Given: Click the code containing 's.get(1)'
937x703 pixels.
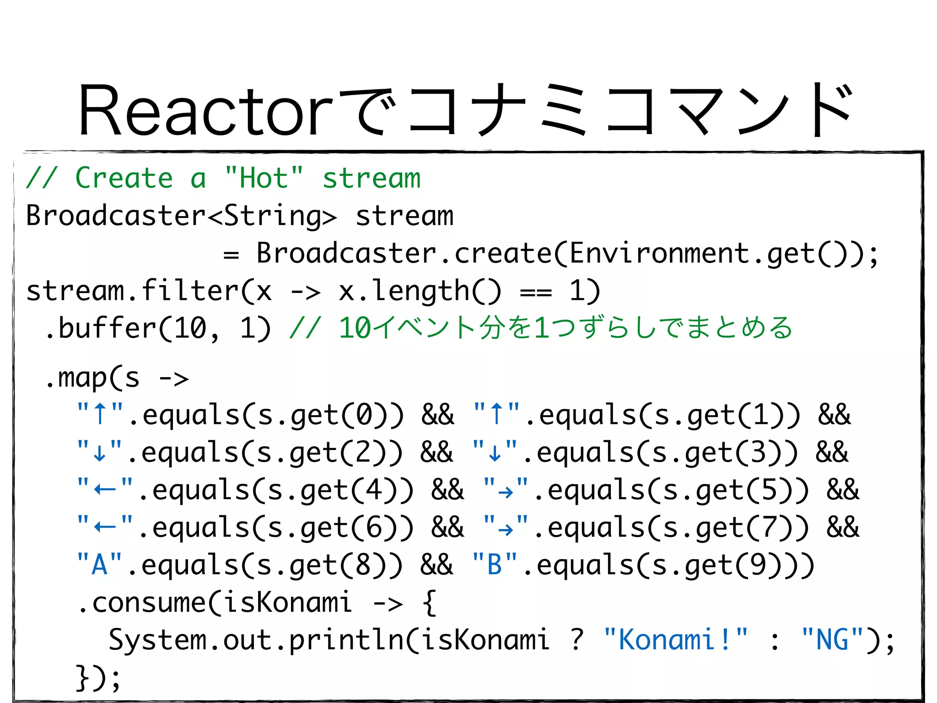Looking at the screenshot, I should click(637, 416).
